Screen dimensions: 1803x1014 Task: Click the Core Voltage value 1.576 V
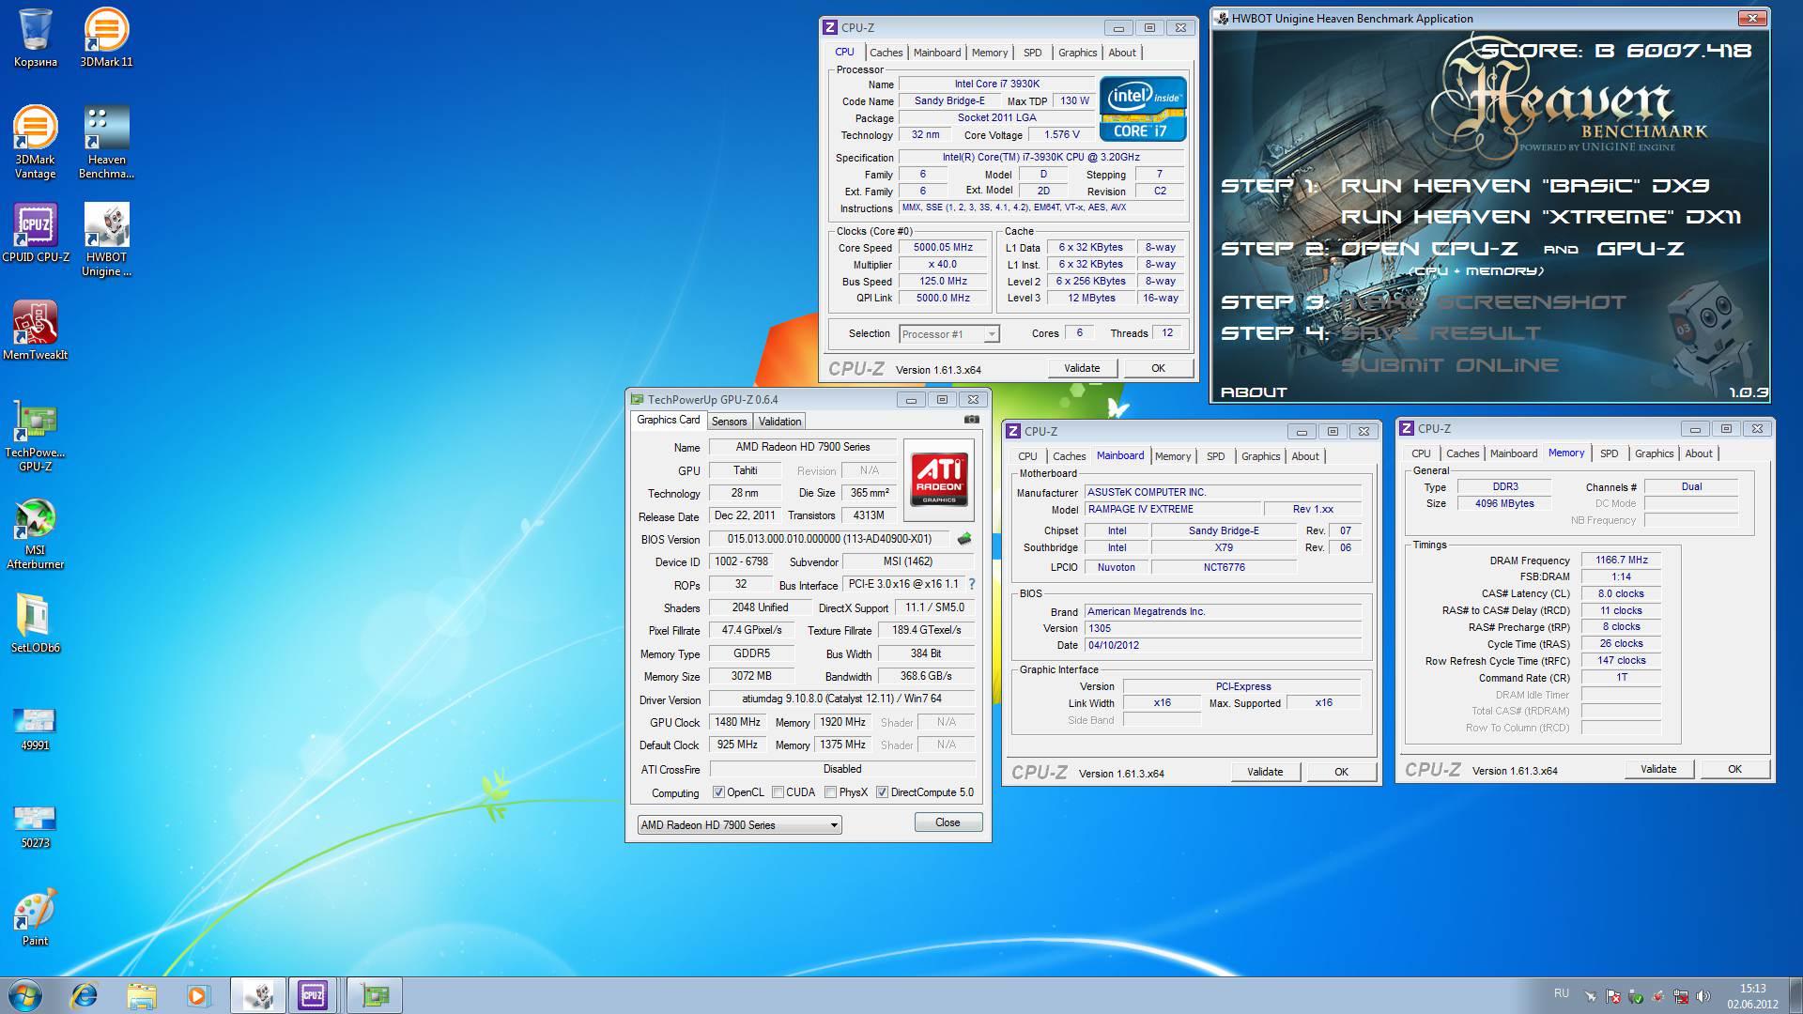point(1063,135)
